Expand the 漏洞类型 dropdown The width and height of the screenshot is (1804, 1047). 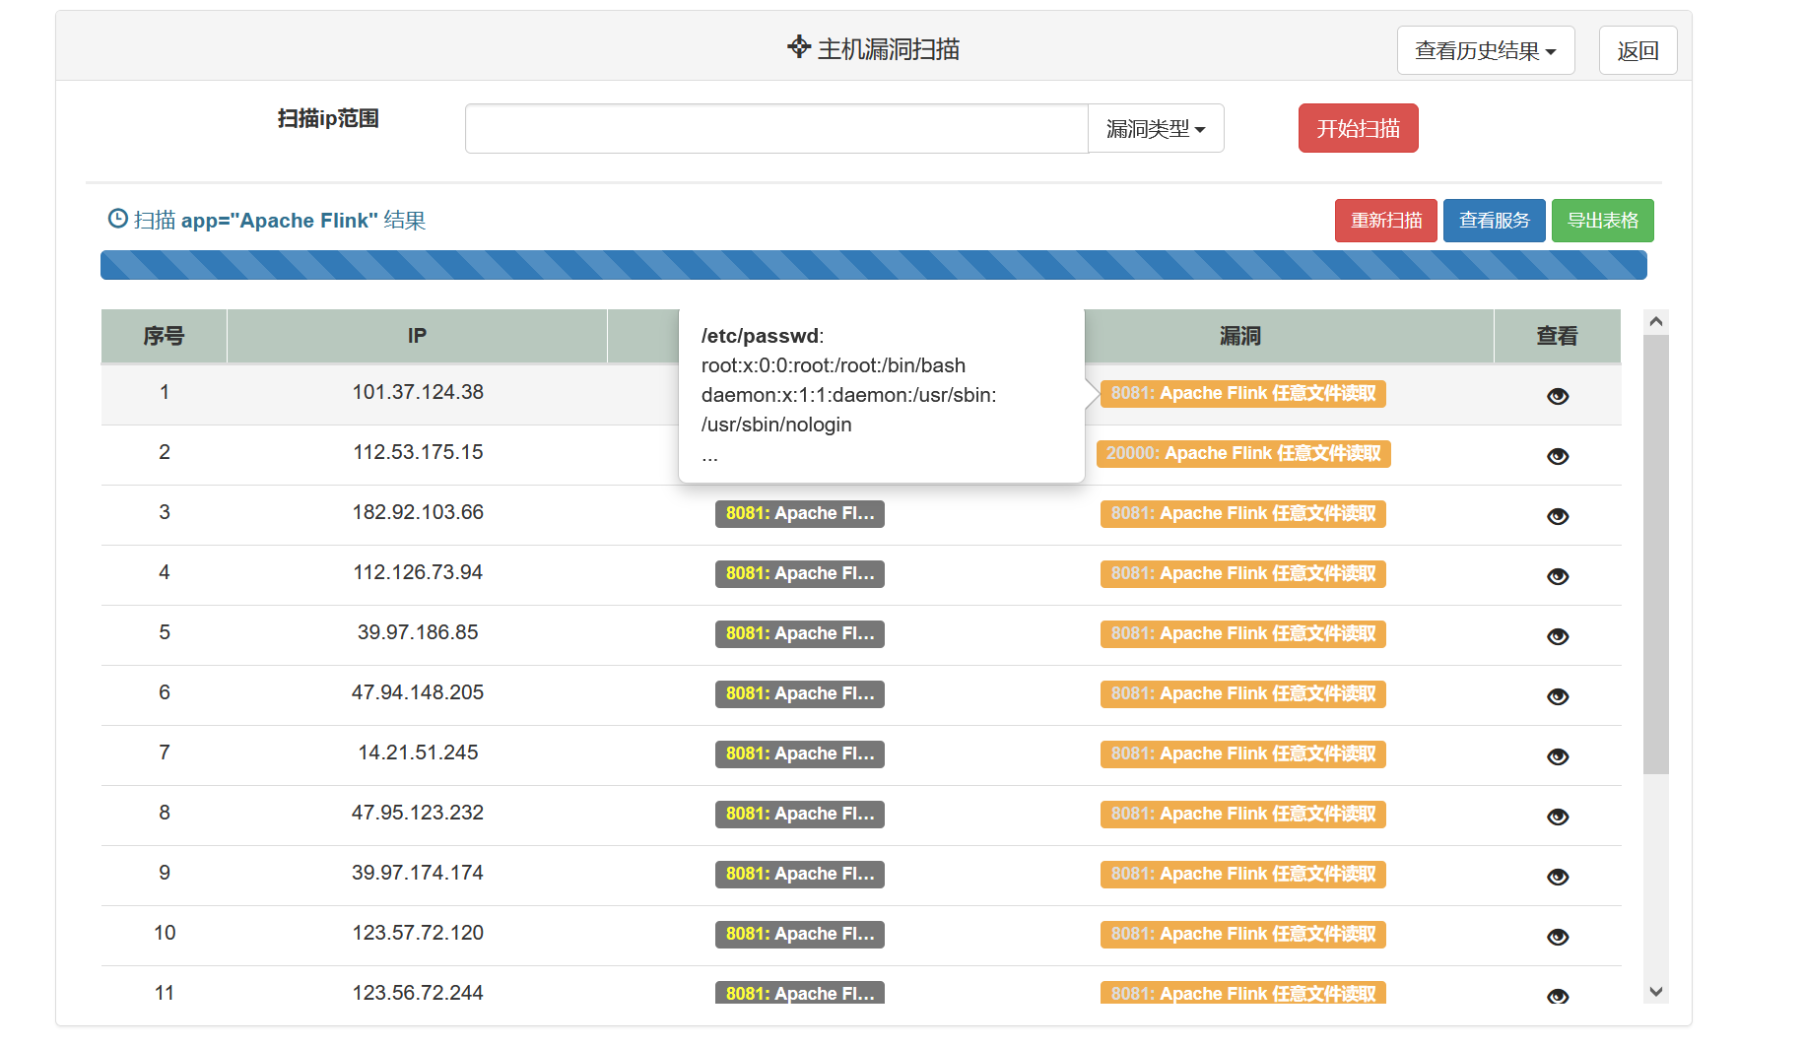[x=1156, y=128]
